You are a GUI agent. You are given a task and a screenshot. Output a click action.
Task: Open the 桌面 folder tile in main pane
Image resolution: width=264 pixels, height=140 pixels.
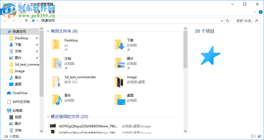pos(126,100)
